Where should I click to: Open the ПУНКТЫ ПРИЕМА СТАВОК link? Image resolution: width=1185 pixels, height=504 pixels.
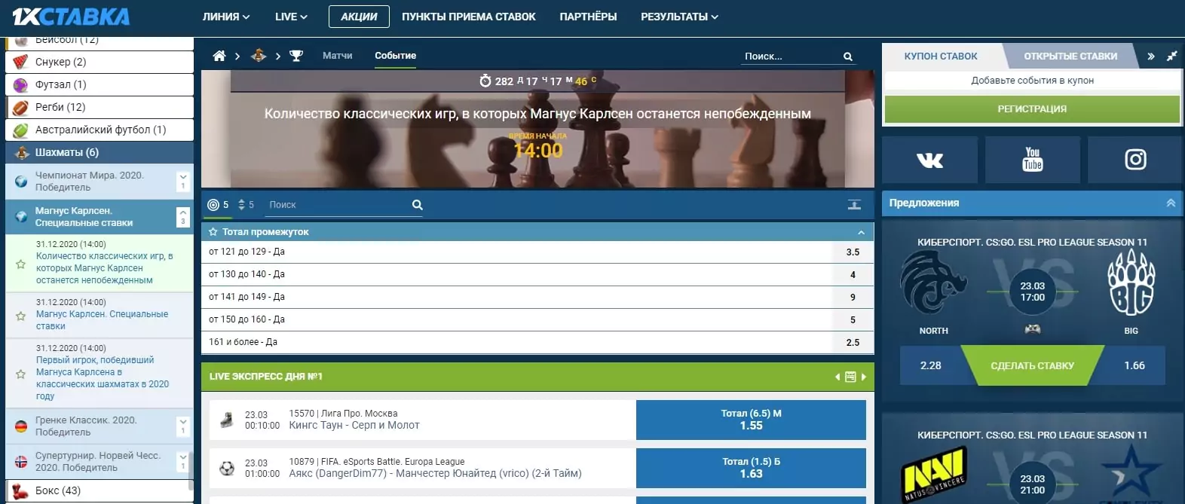[469, 17]
